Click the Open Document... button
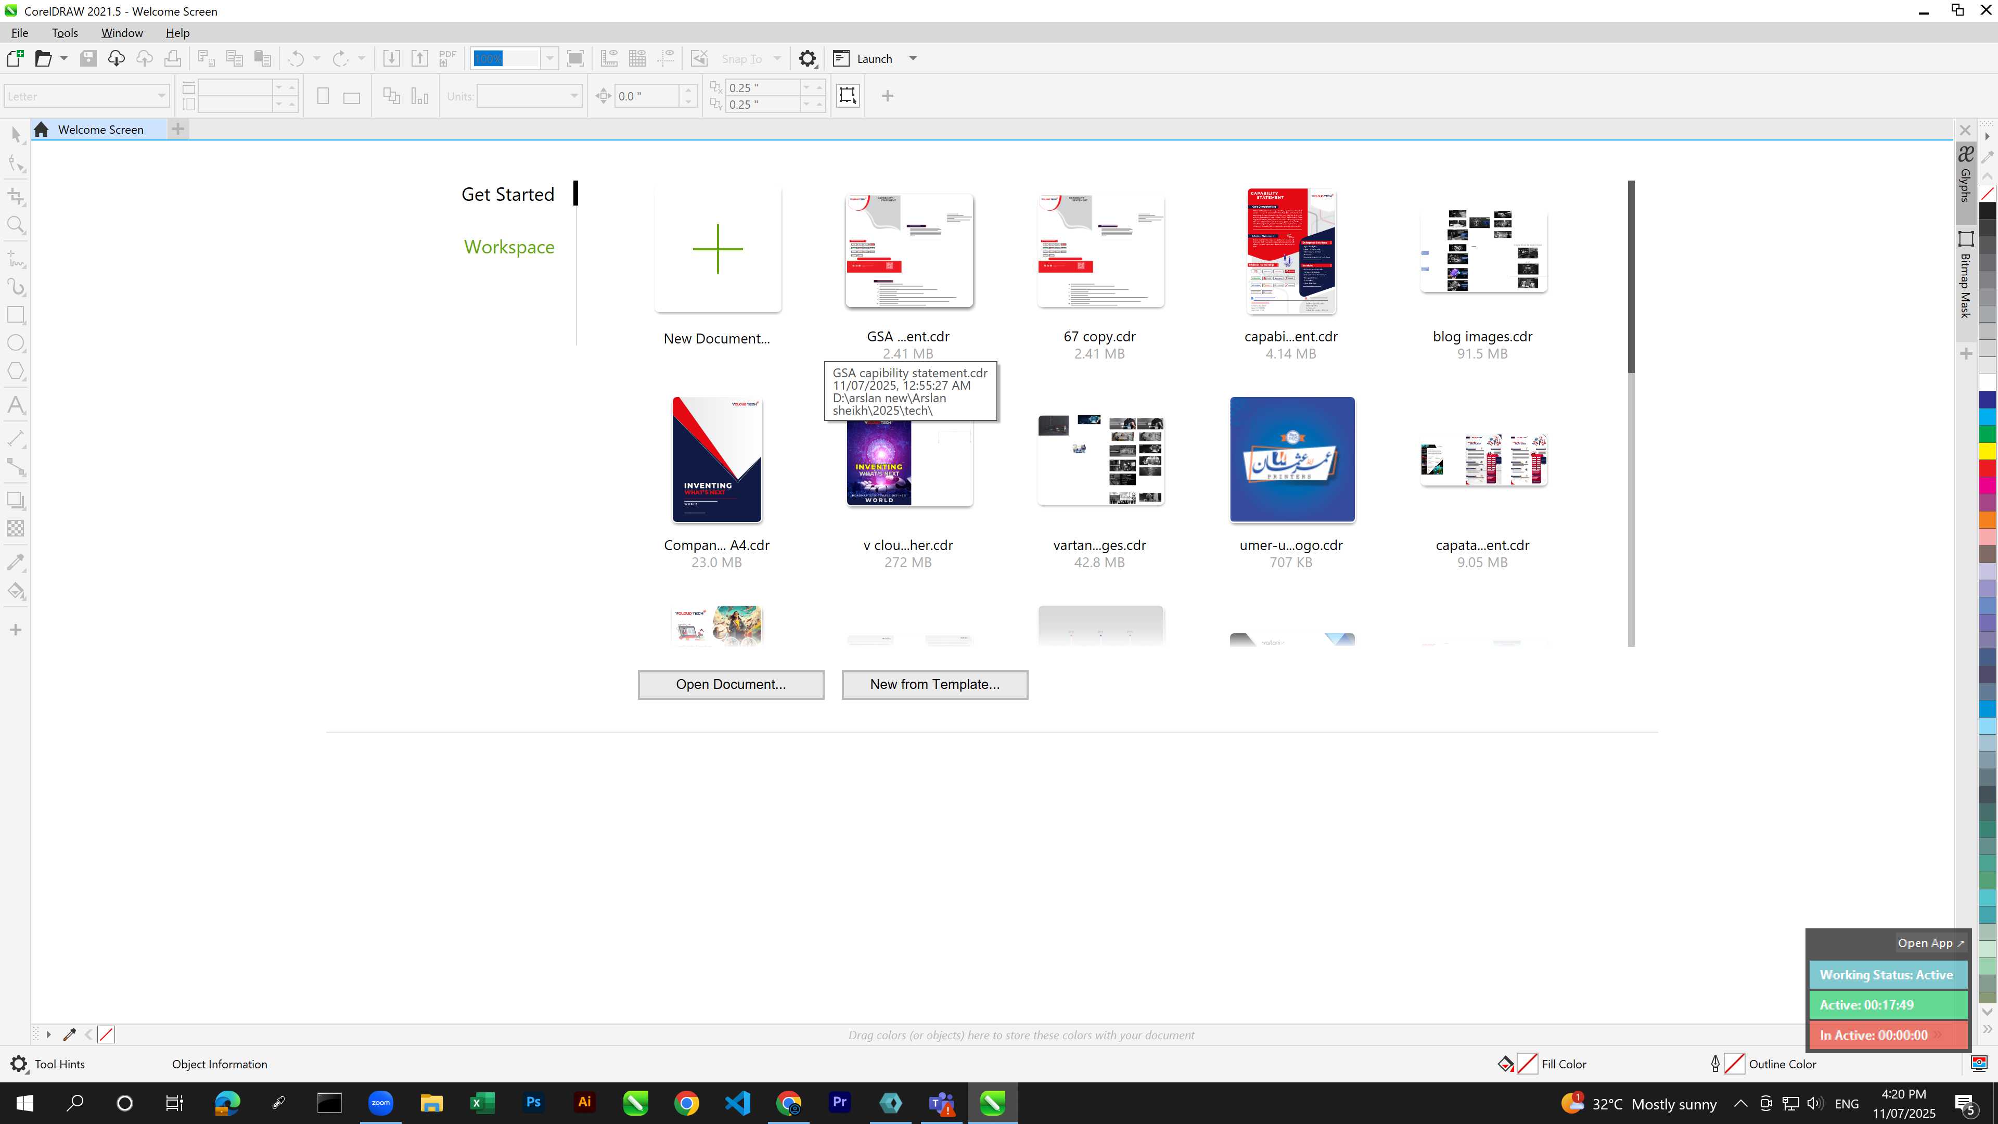1998x1124 pixels. (x=731, y=684)
